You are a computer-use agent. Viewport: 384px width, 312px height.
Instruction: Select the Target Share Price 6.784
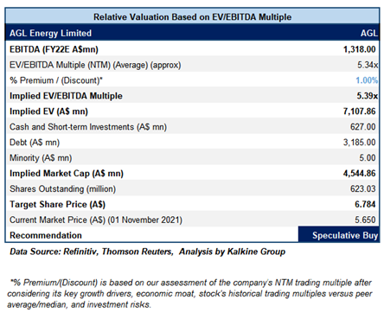click(365, 204)
